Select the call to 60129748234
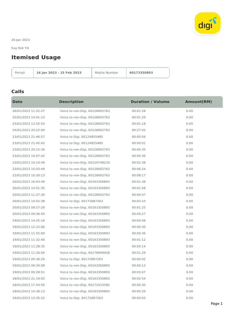 tap(85, 162)
